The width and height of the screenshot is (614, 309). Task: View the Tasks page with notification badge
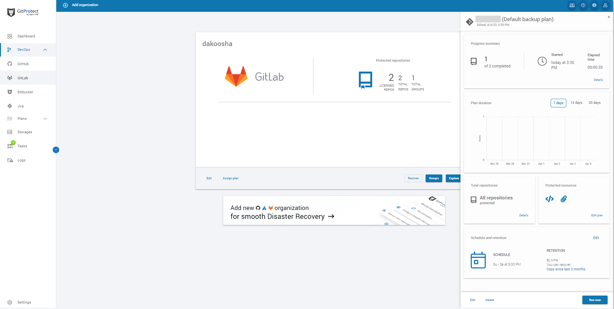click(x=22, y=146)
